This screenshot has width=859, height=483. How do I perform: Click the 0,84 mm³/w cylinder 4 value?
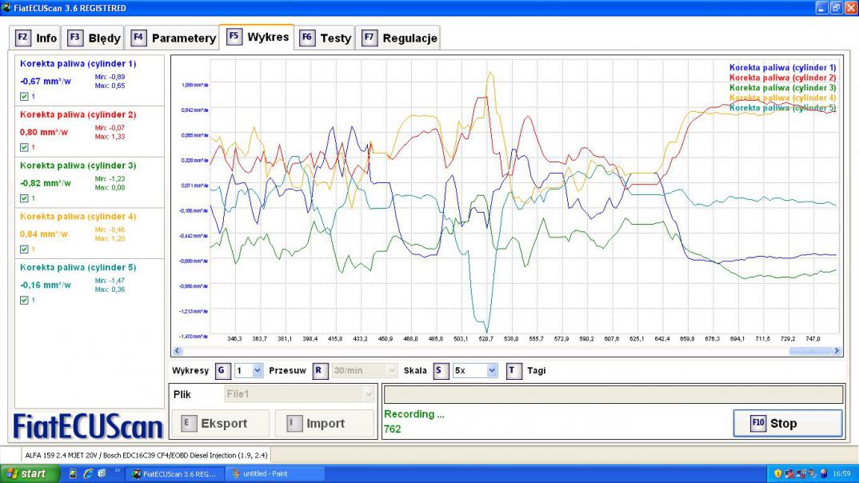click(44, 234)
